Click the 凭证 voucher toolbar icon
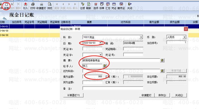 (114, 6)
